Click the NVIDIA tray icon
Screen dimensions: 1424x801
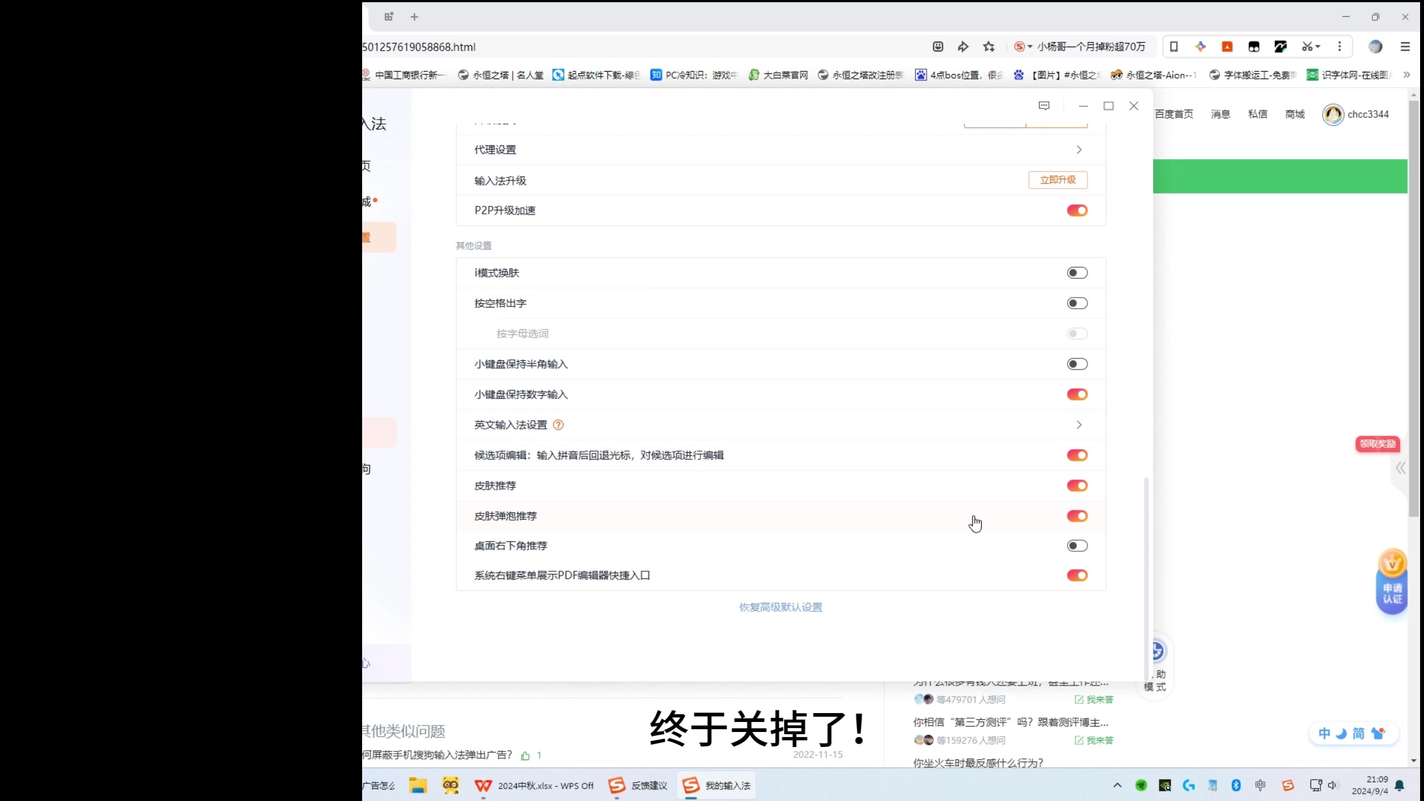pos(1165,785)
